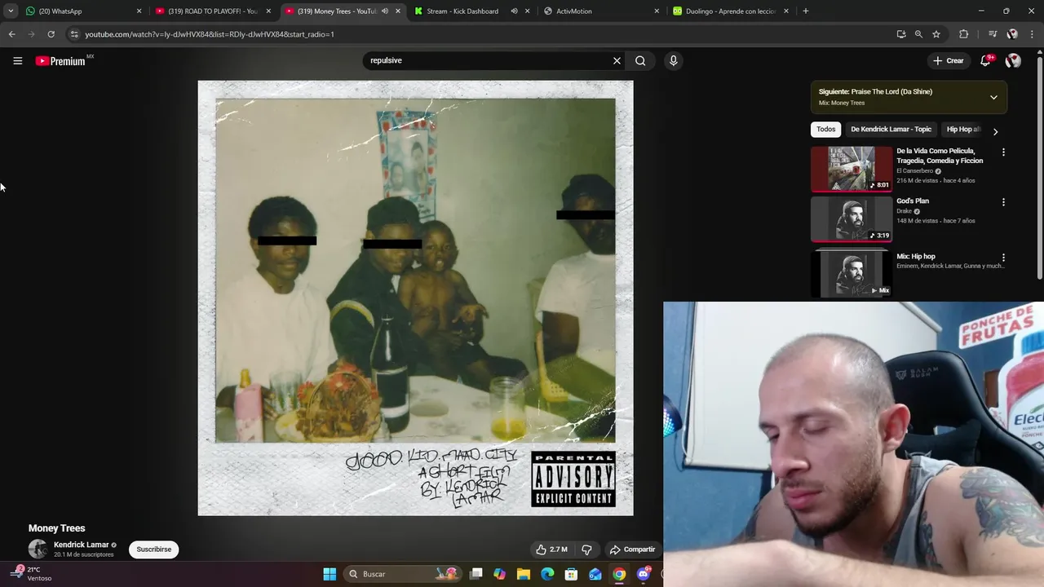
Task: Collapse the Siguiente mix playlist panel
Action: [x=993, y=97]
